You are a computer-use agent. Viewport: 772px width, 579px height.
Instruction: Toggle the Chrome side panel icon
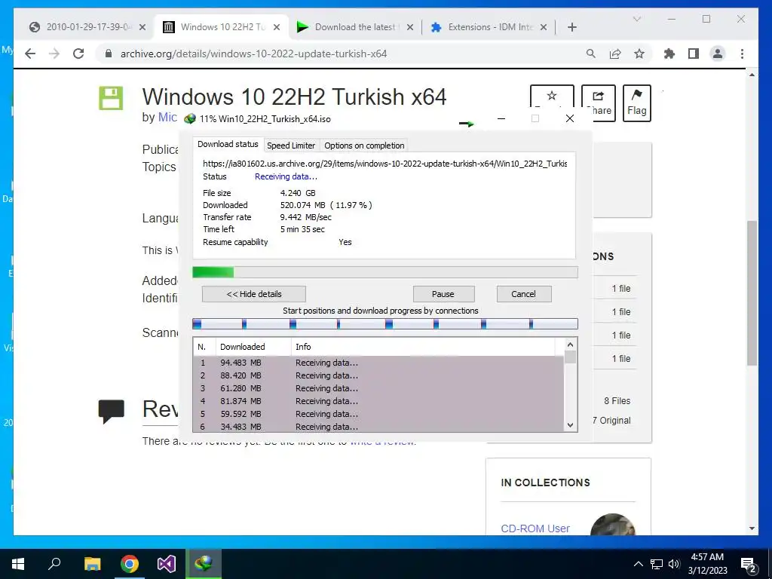click(x=694, y=54)
